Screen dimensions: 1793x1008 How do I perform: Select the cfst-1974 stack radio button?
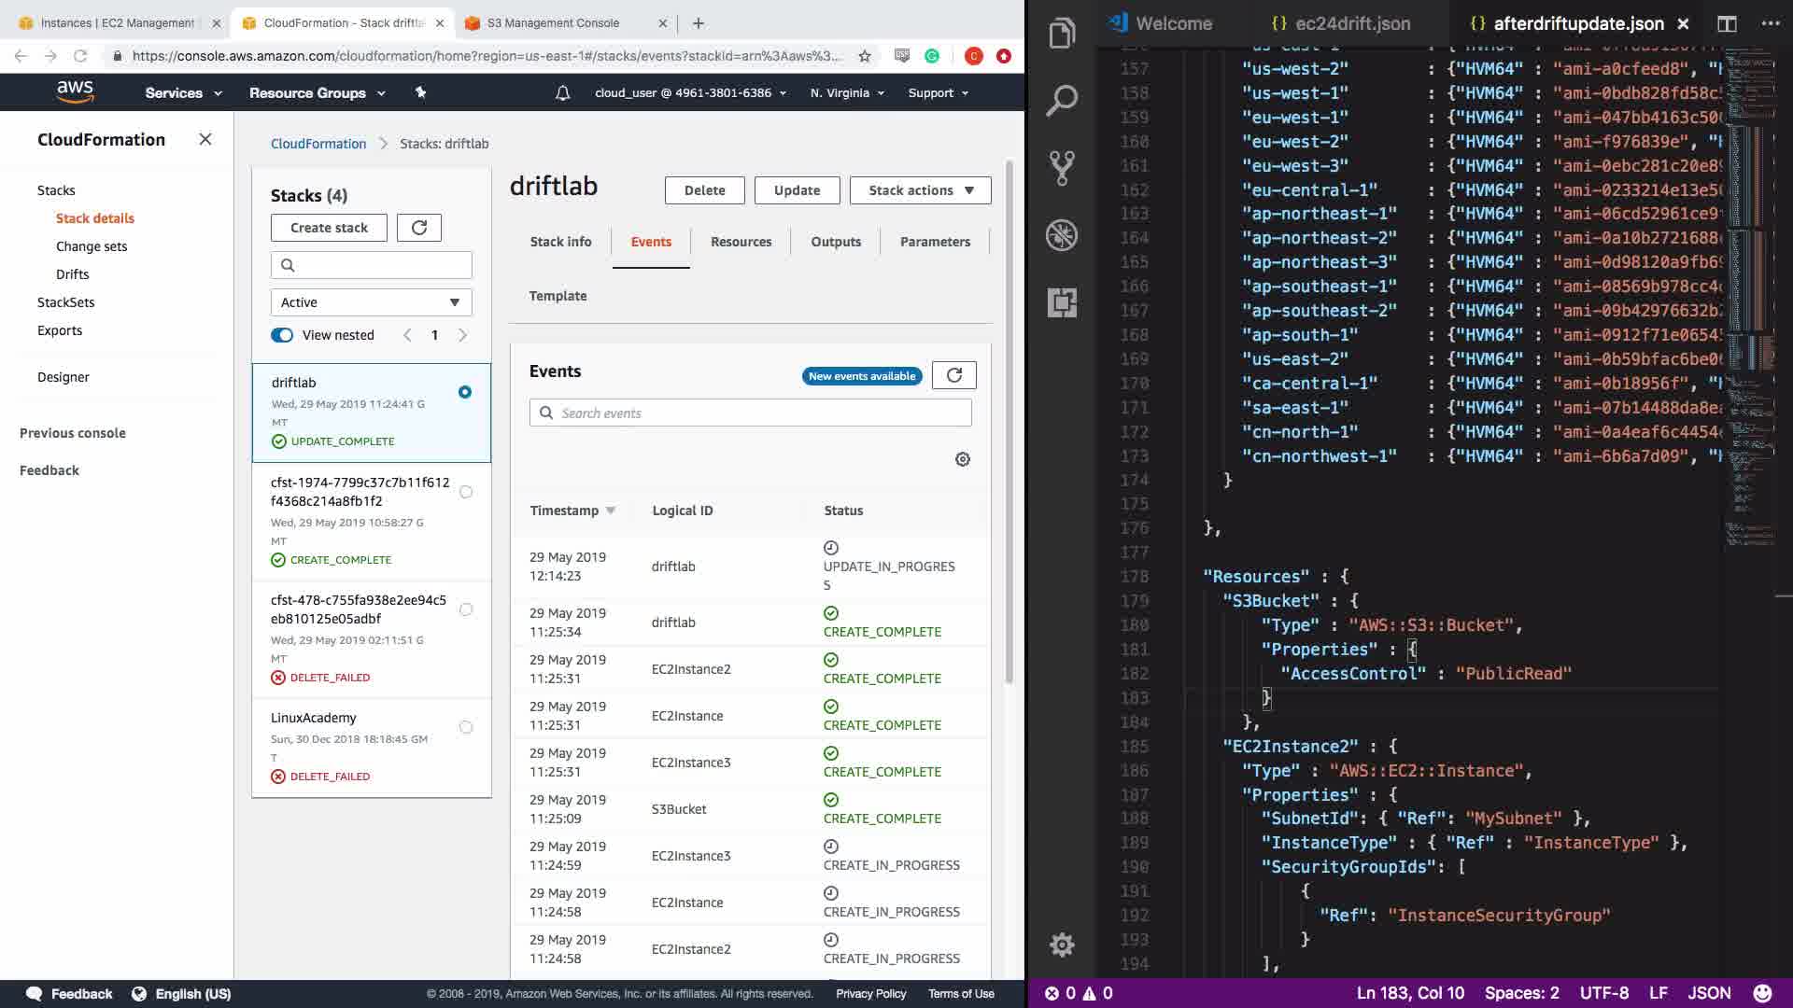click(466, 492)
